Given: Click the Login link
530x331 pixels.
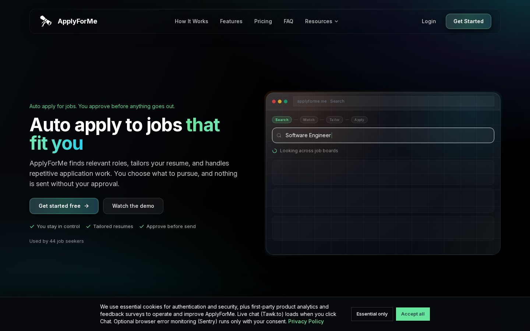Looking at the screenshot, I should [x=429, y=21].
